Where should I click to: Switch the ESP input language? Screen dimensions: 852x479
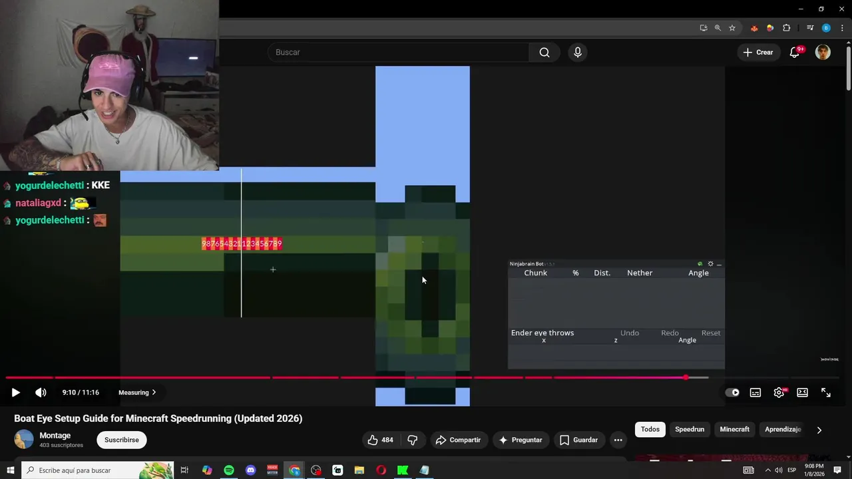click(x=792, y=470)
